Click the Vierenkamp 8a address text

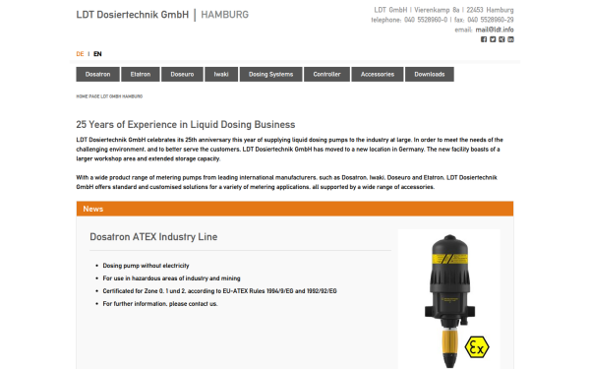coord(437,10)
